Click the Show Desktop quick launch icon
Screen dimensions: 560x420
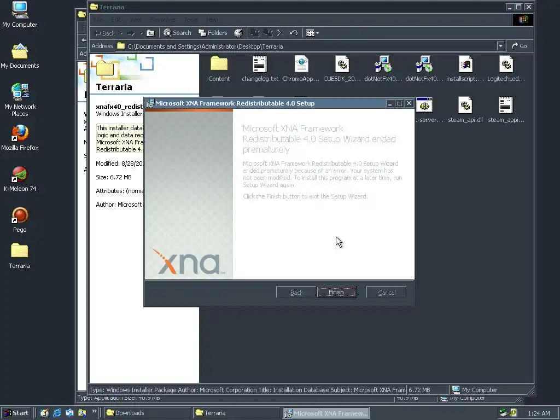(44, 413)
